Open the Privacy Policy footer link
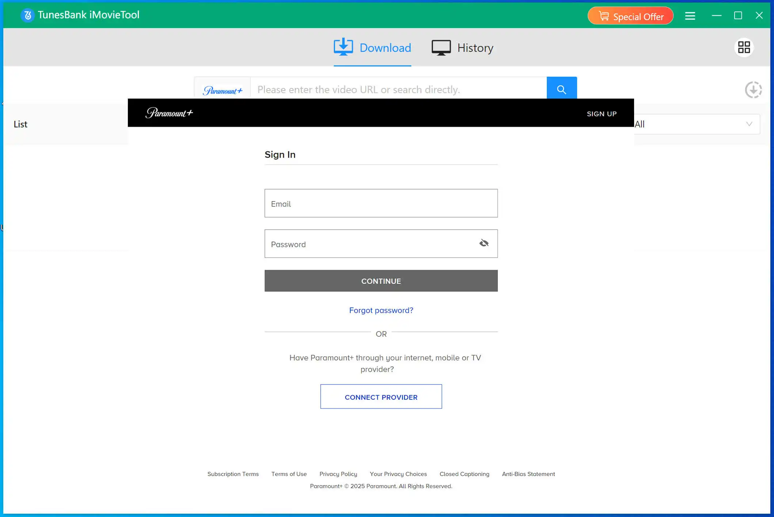Image resolution: width=774 pixels, height=517 pixels. point(338,474)
